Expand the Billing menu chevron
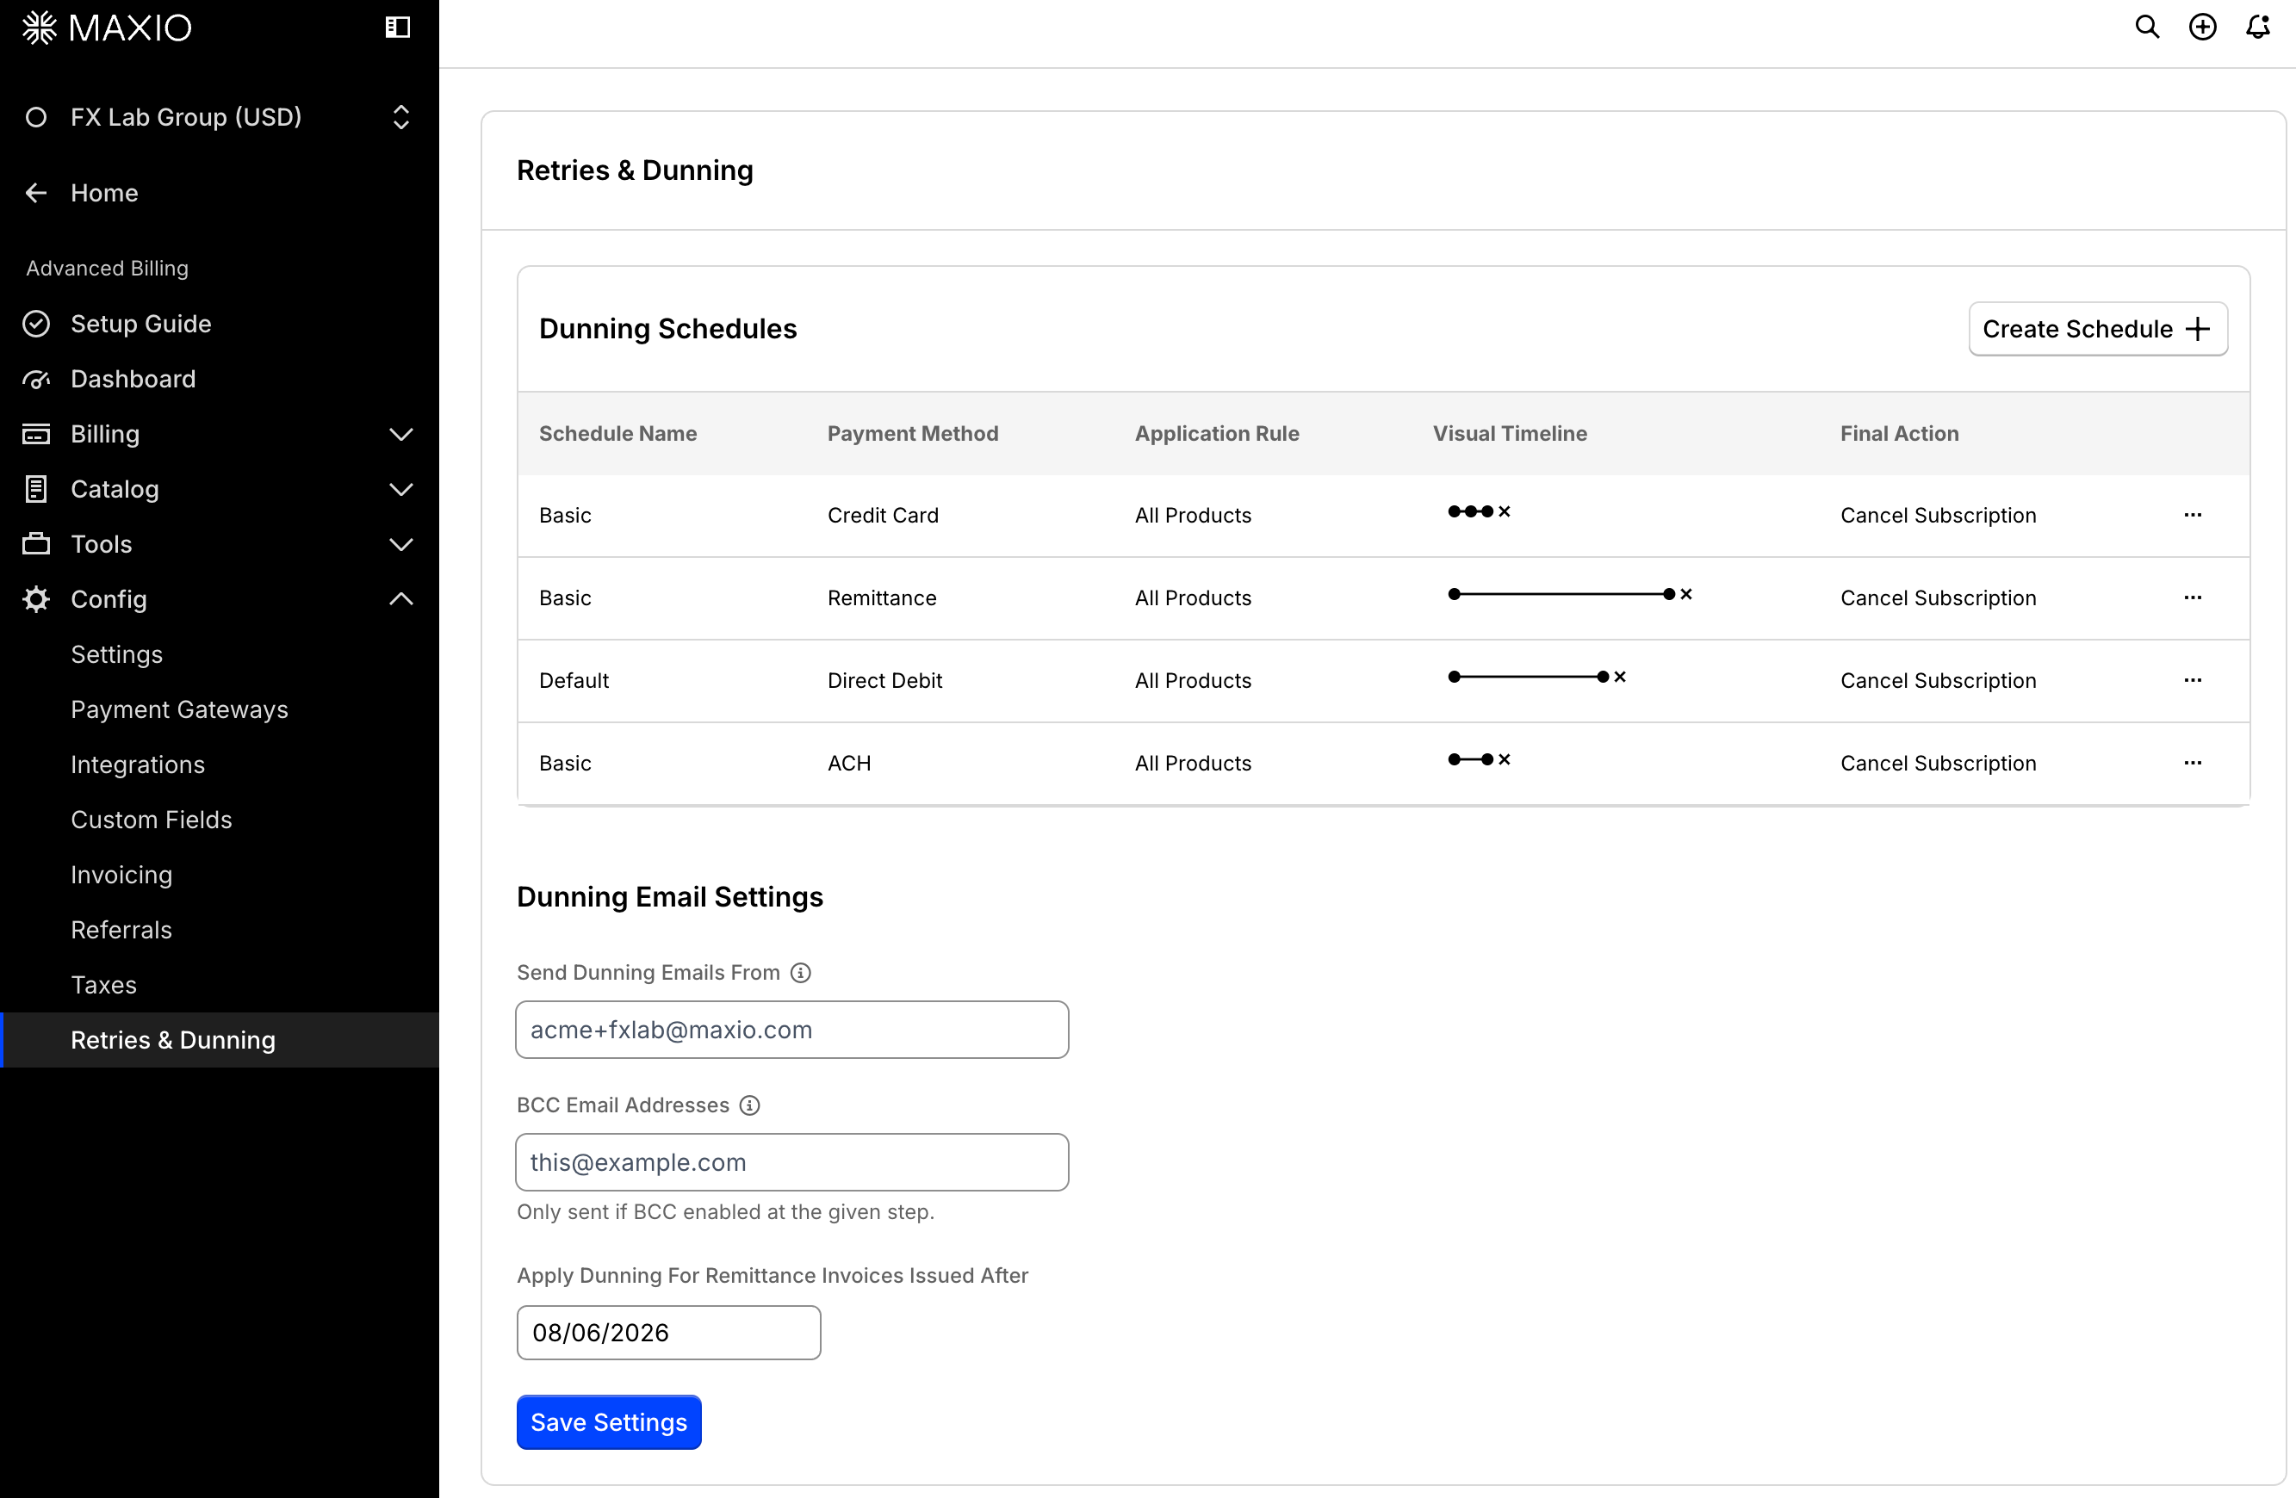The width and height of the screenshot is (2296, 1498). (401, 434)
